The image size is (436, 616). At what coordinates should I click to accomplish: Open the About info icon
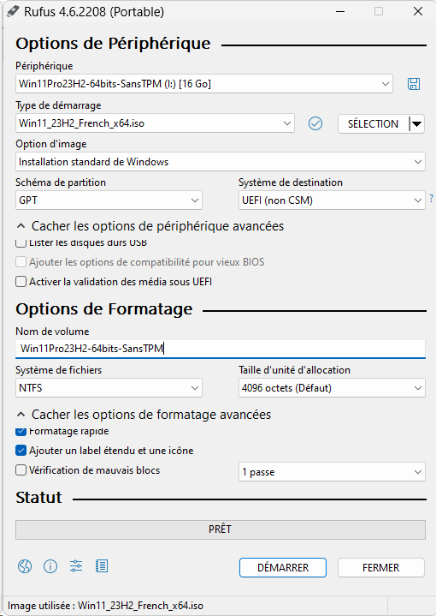[50, 566]
